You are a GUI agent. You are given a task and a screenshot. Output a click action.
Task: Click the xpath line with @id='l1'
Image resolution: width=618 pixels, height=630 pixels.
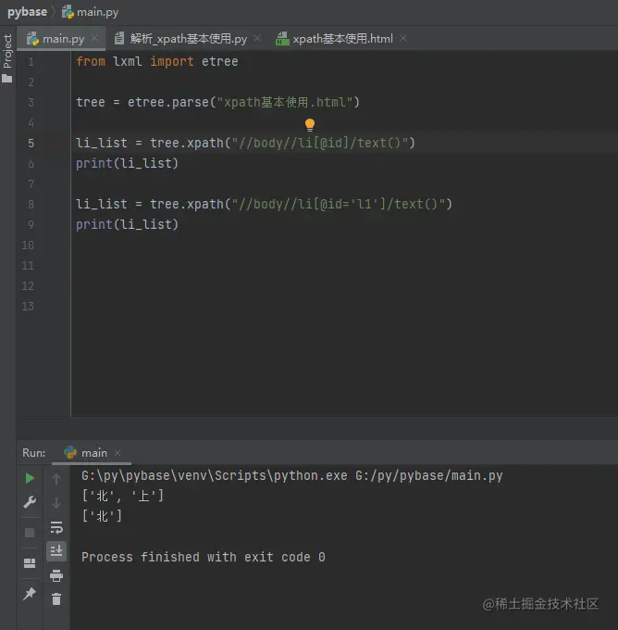click(x=264, y=204)
